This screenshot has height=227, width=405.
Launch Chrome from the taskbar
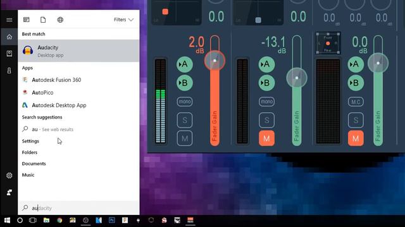click(59, 220)
